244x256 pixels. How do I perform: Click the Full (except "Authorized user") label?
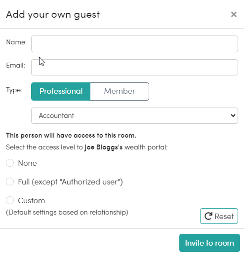pyautogui.click(x=70, y=182)
